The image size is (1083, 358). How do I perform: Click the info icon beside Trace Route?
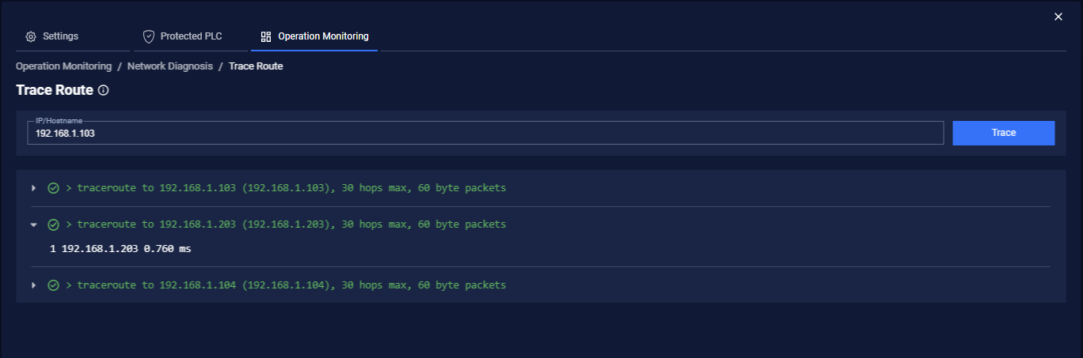coord(103,91)
